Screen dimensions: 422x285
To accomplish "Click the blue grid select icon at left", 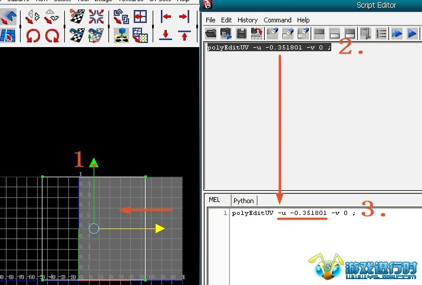I will click(x=8, y=35).
